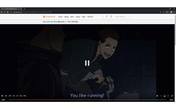Open the Random icon in header
176x110 pixels.
point(111,17)
